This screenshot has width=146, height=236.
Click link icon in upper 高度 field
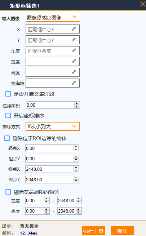click(x=74, y=72)
